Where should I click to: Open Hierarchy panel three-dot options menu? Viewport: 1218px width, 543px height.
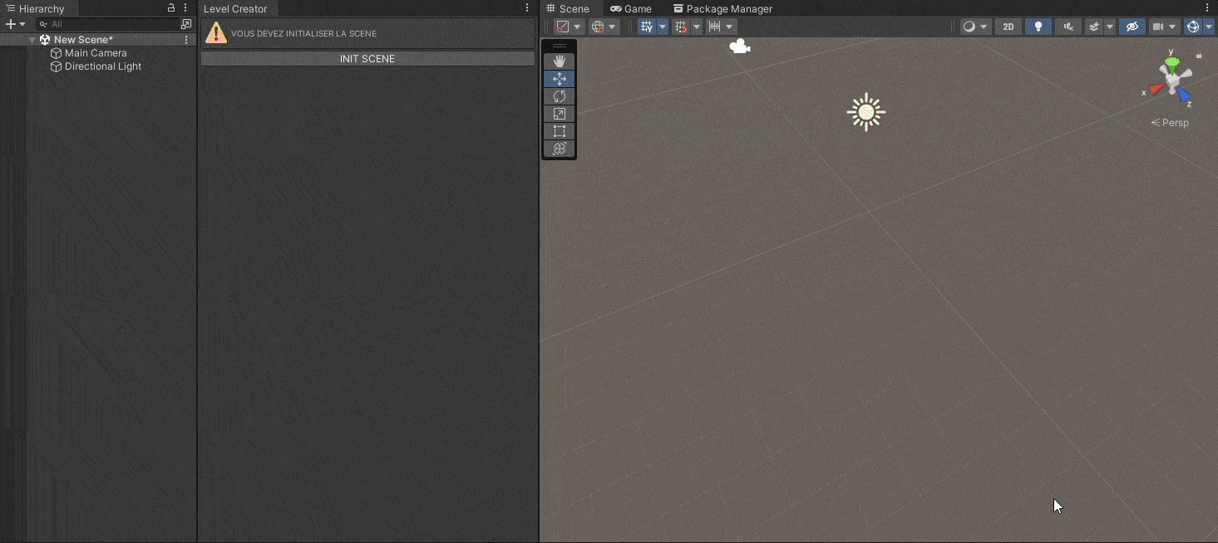[x=185, y=8]
